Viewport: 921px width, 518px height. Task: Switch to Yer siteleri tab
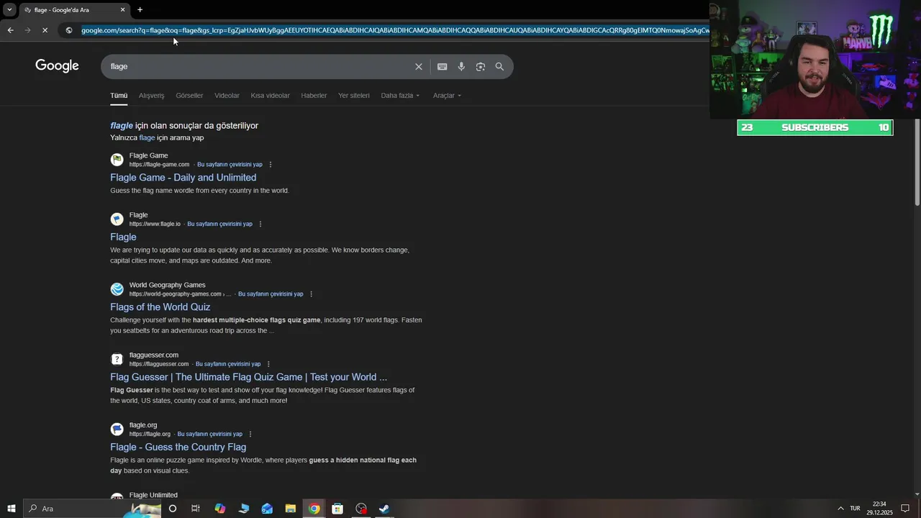[x=354, y=95]
